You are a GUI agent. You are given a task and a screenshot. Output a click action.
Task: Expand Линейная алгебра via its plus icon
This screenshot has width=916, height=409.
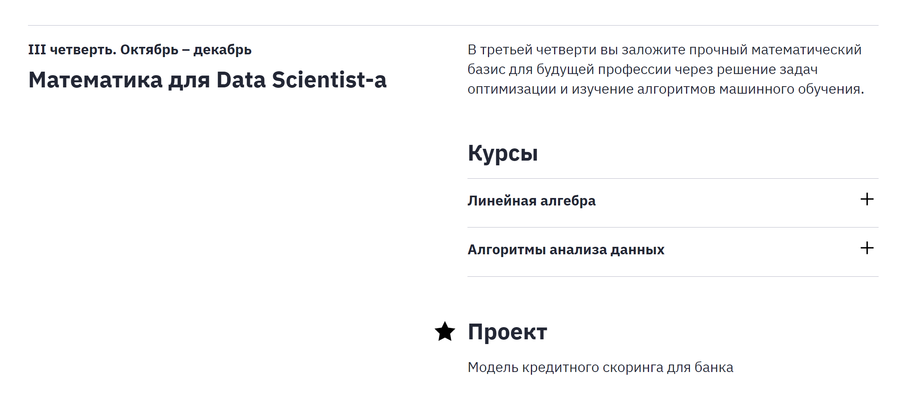pos(867,199)
